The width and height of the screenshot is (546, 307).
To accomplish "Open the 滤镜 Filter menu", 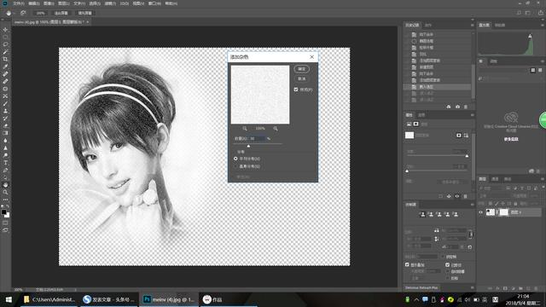I will 110,3.
